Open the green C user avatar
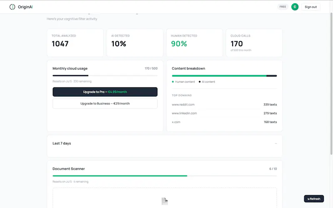This screenshot has height=208, width=333. [295, 7]
